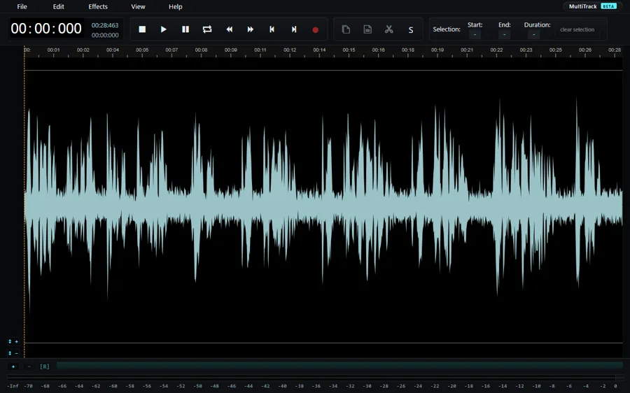
Task: Zoom out horizontally with the bottom minus
Action: (x=29, y=366)
